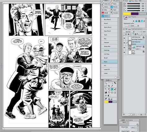Image resolution: width=147 pixels, height=132 pixels.
Task: Select the Text tool with letter A
Action: (x=109, y=99)
